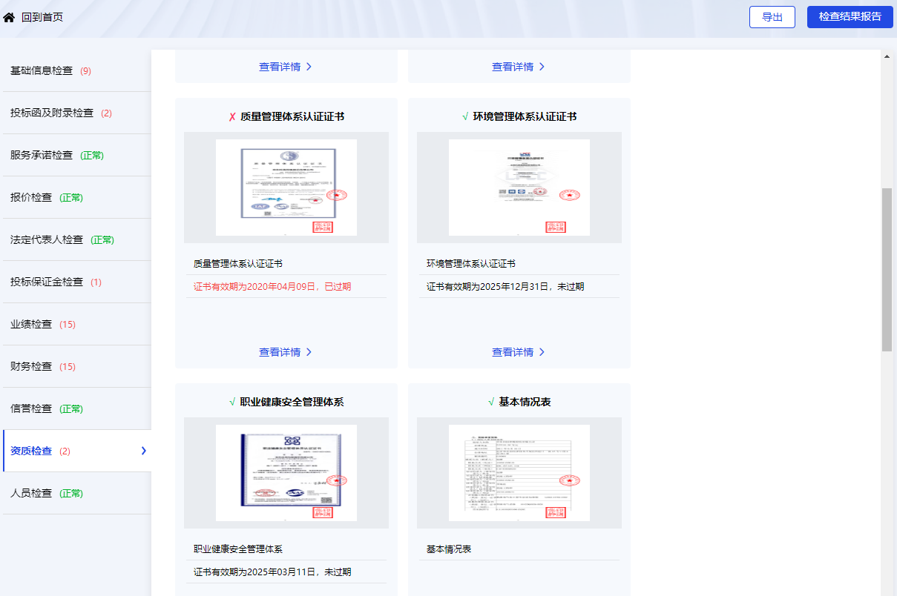Click the (9) count beside 基础信息检查
The height and width of the screenshot is (596, 897).
pyautogui.click(x=85, y=71)
